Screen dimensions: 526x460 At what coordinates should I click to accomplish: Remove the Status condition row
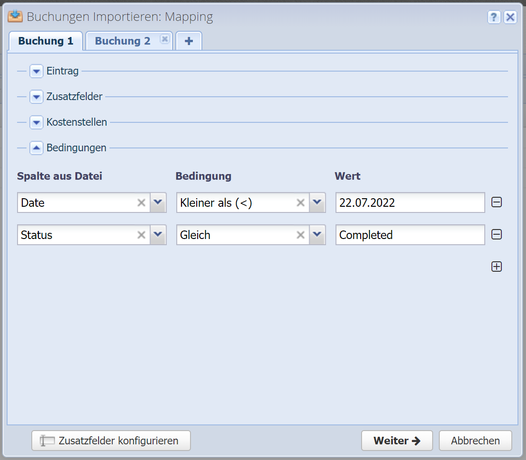496,235
